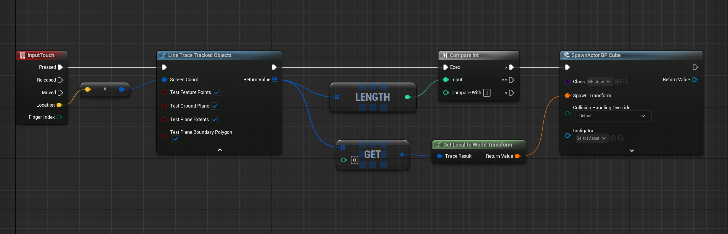The height and width of the screenshot is (234, 728).
Task: Open the Instigator Select Asset dropdown
Action: (592, 138)
